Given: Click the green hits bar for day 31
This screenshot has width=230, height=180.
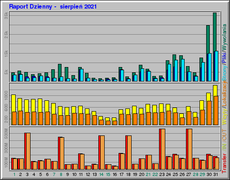Looking at the screenshot, I should point(215,32).
